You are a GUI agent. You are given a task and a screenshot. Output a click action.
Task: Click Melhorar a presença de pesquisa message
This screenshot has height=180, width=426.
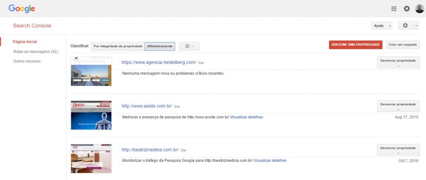[176, 117]
